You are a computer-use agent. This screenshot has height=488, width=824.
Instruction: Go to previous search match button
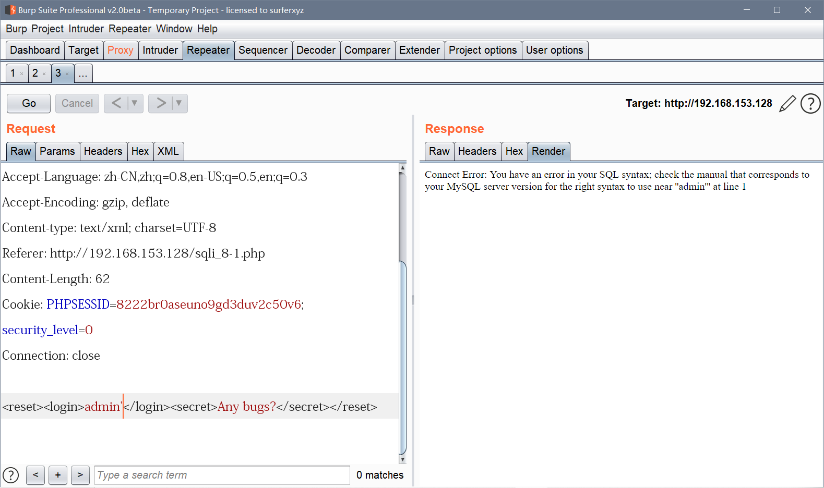click(x=35, y=475)
